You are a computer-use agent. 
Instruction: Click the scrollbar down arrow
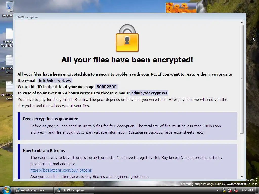242,177
